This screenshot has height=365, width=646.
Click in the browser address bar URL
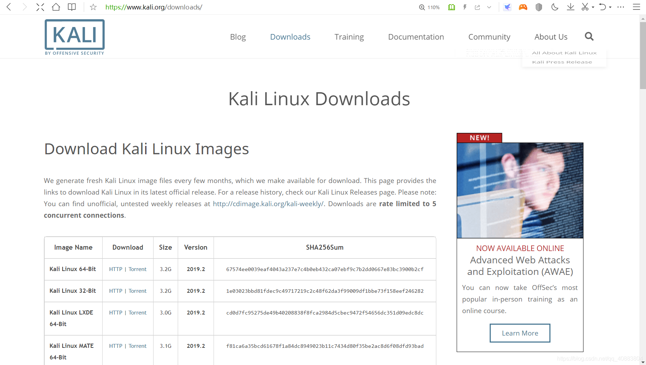coord(154,7)
